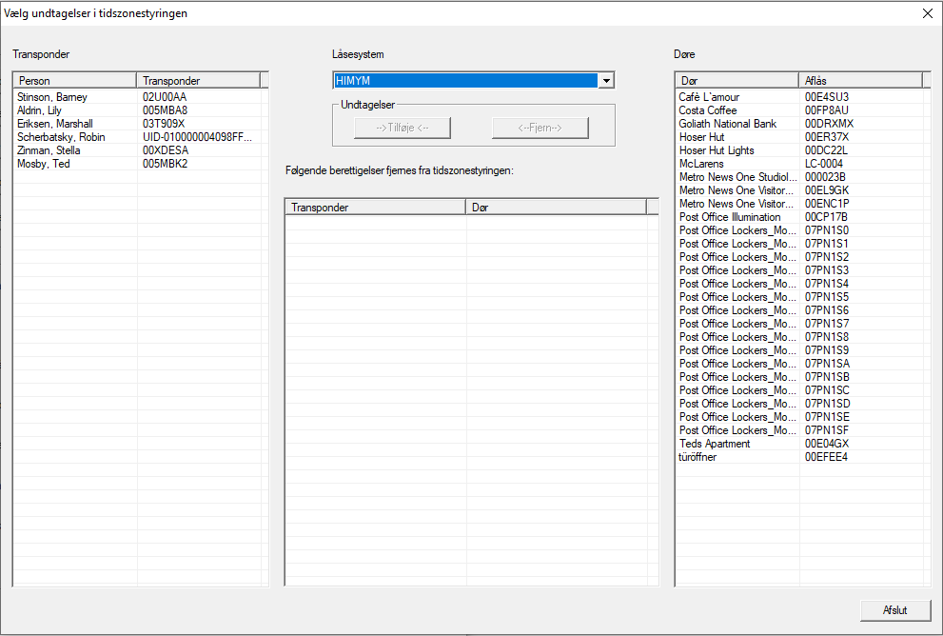Pick the Post Office Illumination door

[x=730, y=217]
